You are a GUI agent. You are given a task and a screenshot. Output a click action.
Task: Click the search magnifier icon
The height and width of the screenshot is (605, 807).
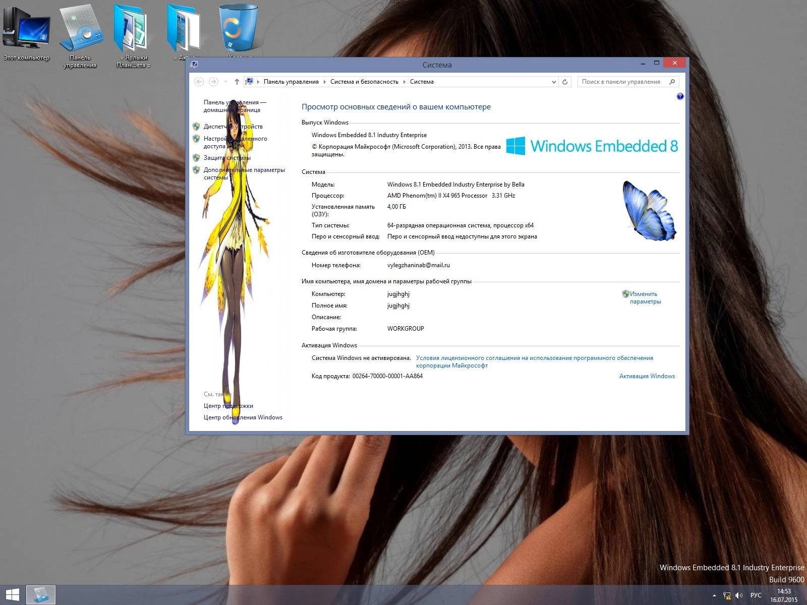(672, 82)
